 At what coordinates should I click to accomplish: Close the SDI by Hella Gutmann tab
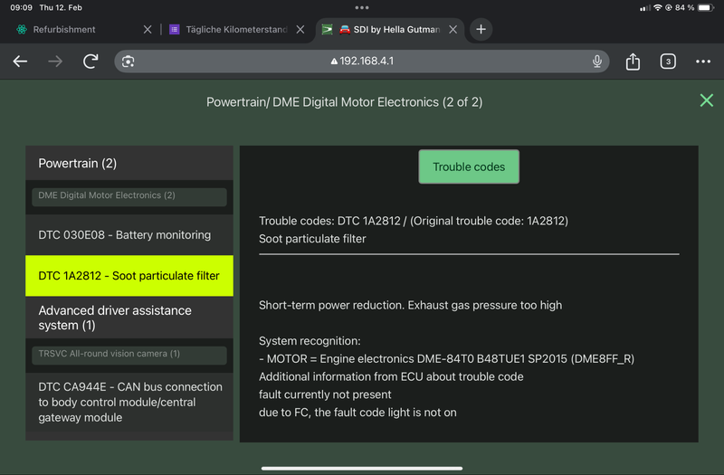452,29
